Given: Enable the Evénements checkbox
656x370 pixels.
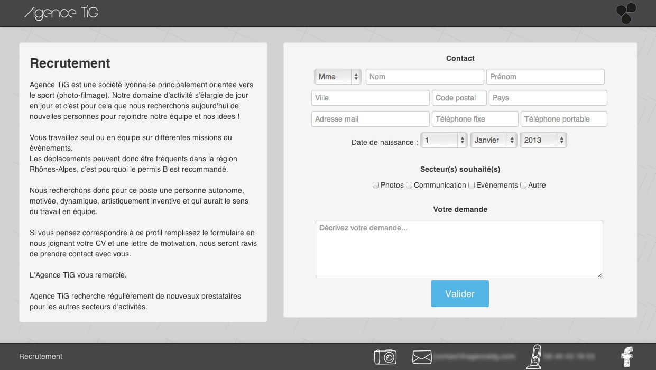Looking at the screenshot, I should pyautogui.click(x=472, y=185).
